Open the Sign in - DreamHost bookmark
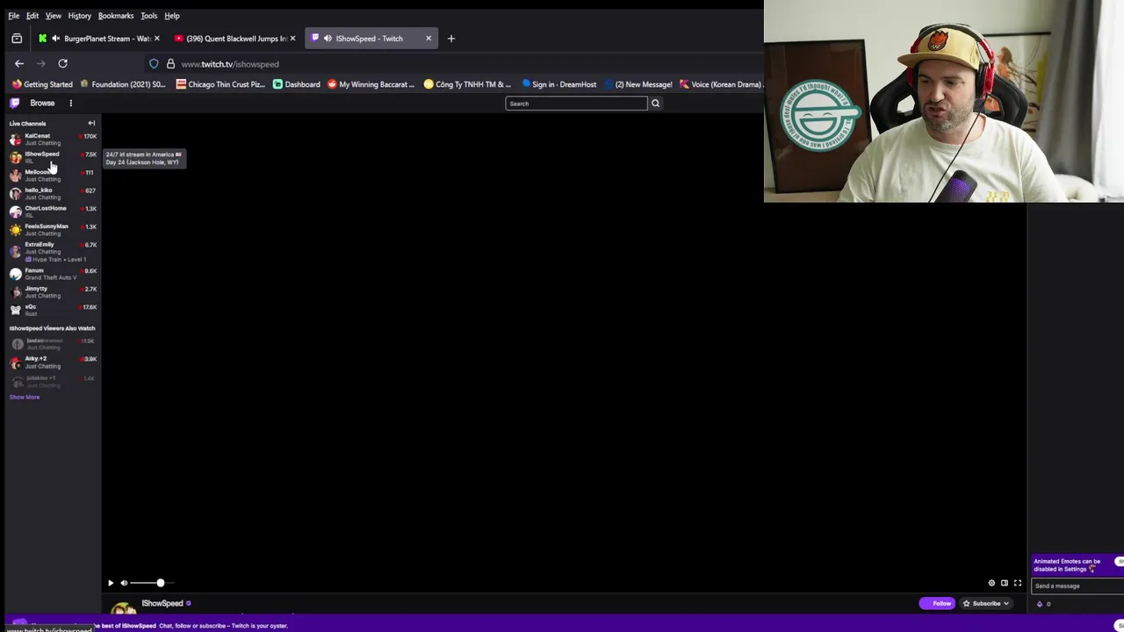1124x632 pixels. point(558,84)
